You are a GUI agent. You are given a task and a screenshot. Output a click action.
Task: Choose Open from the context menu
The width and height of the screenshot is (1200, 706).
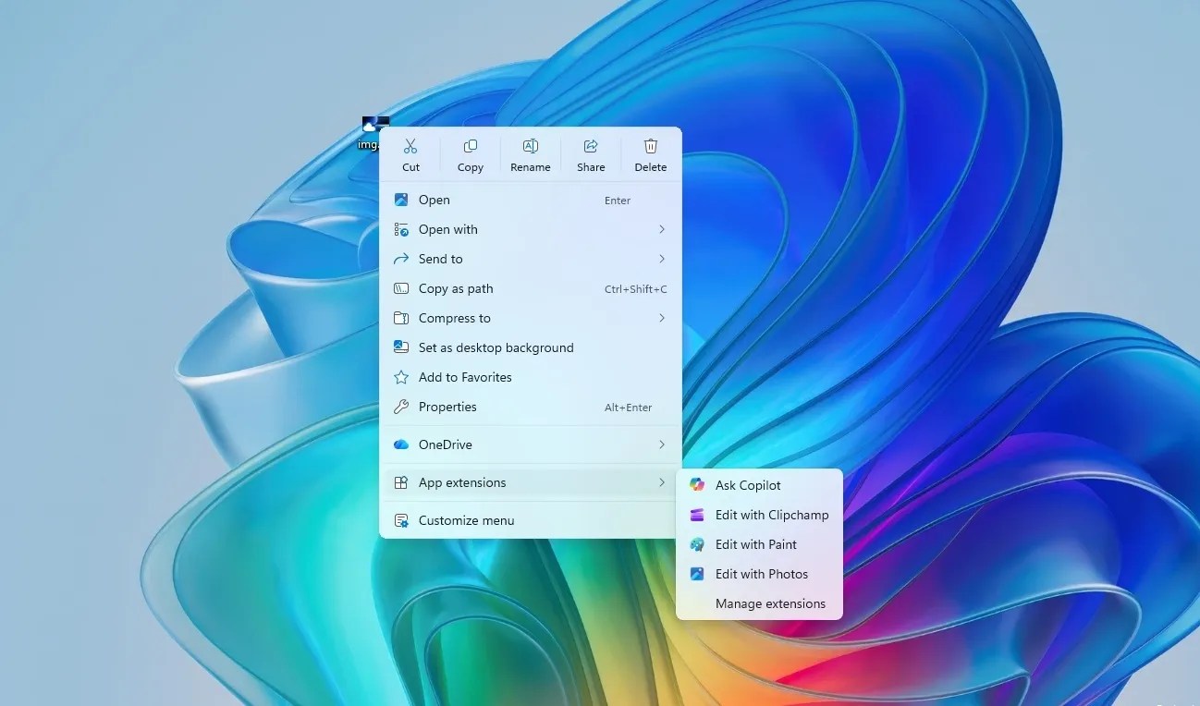pyautogui.click(x=531, y=200)
